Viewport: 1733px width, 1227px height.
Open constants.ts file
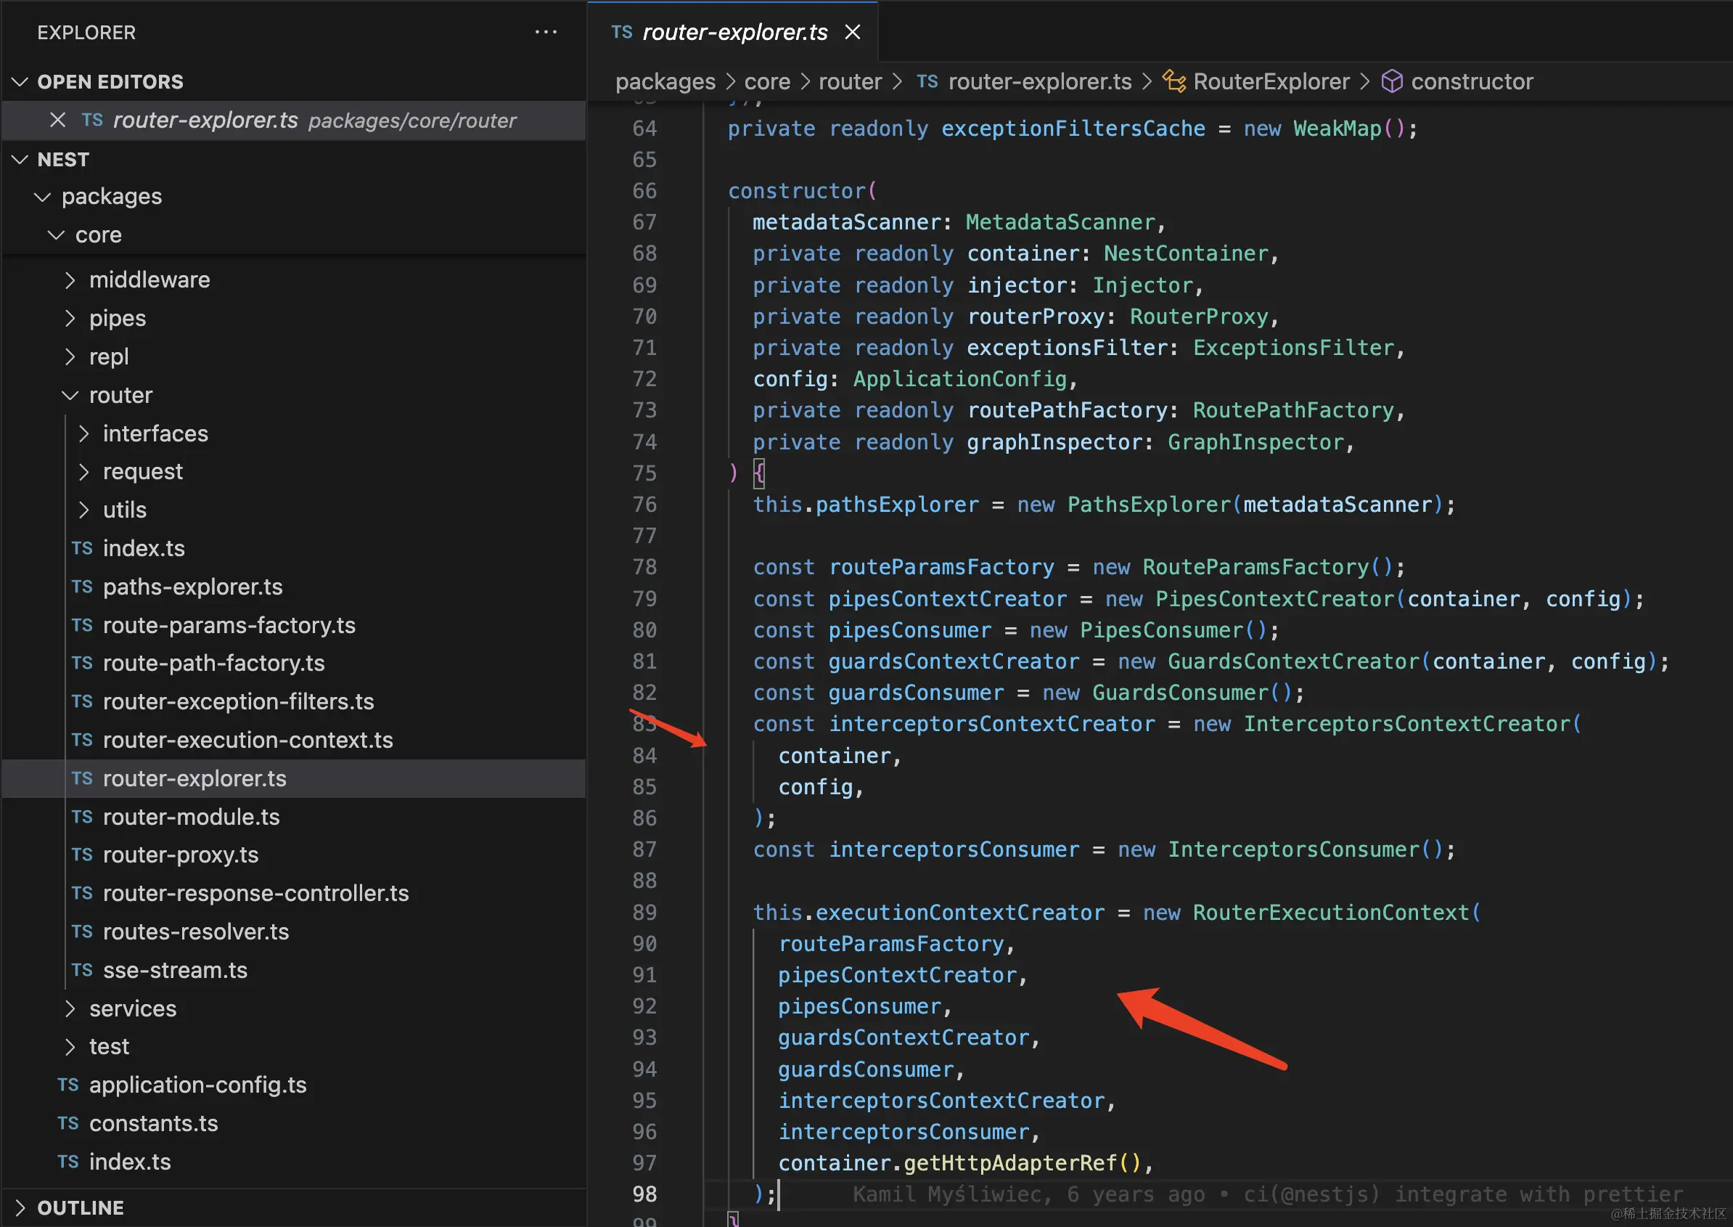coord(153,1123)
